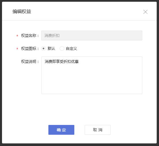The image size is (159, 146).
Task: Click the 编辑权益 dialog title
Action: click(x=22, y=11)
